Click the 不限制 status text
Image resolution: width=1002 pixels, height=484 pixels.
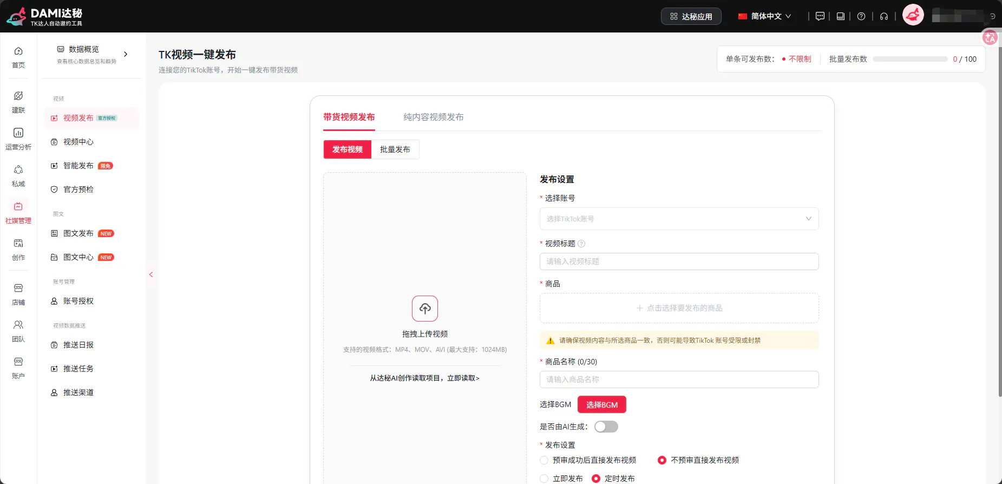click(x=800, y=59)
